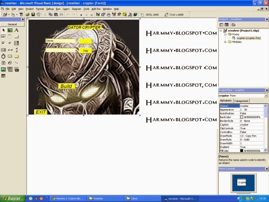The height and width of the screenshot is (202, 269).
Task: Open the Add Form dropdown arrow
Action: click(17, 15)
